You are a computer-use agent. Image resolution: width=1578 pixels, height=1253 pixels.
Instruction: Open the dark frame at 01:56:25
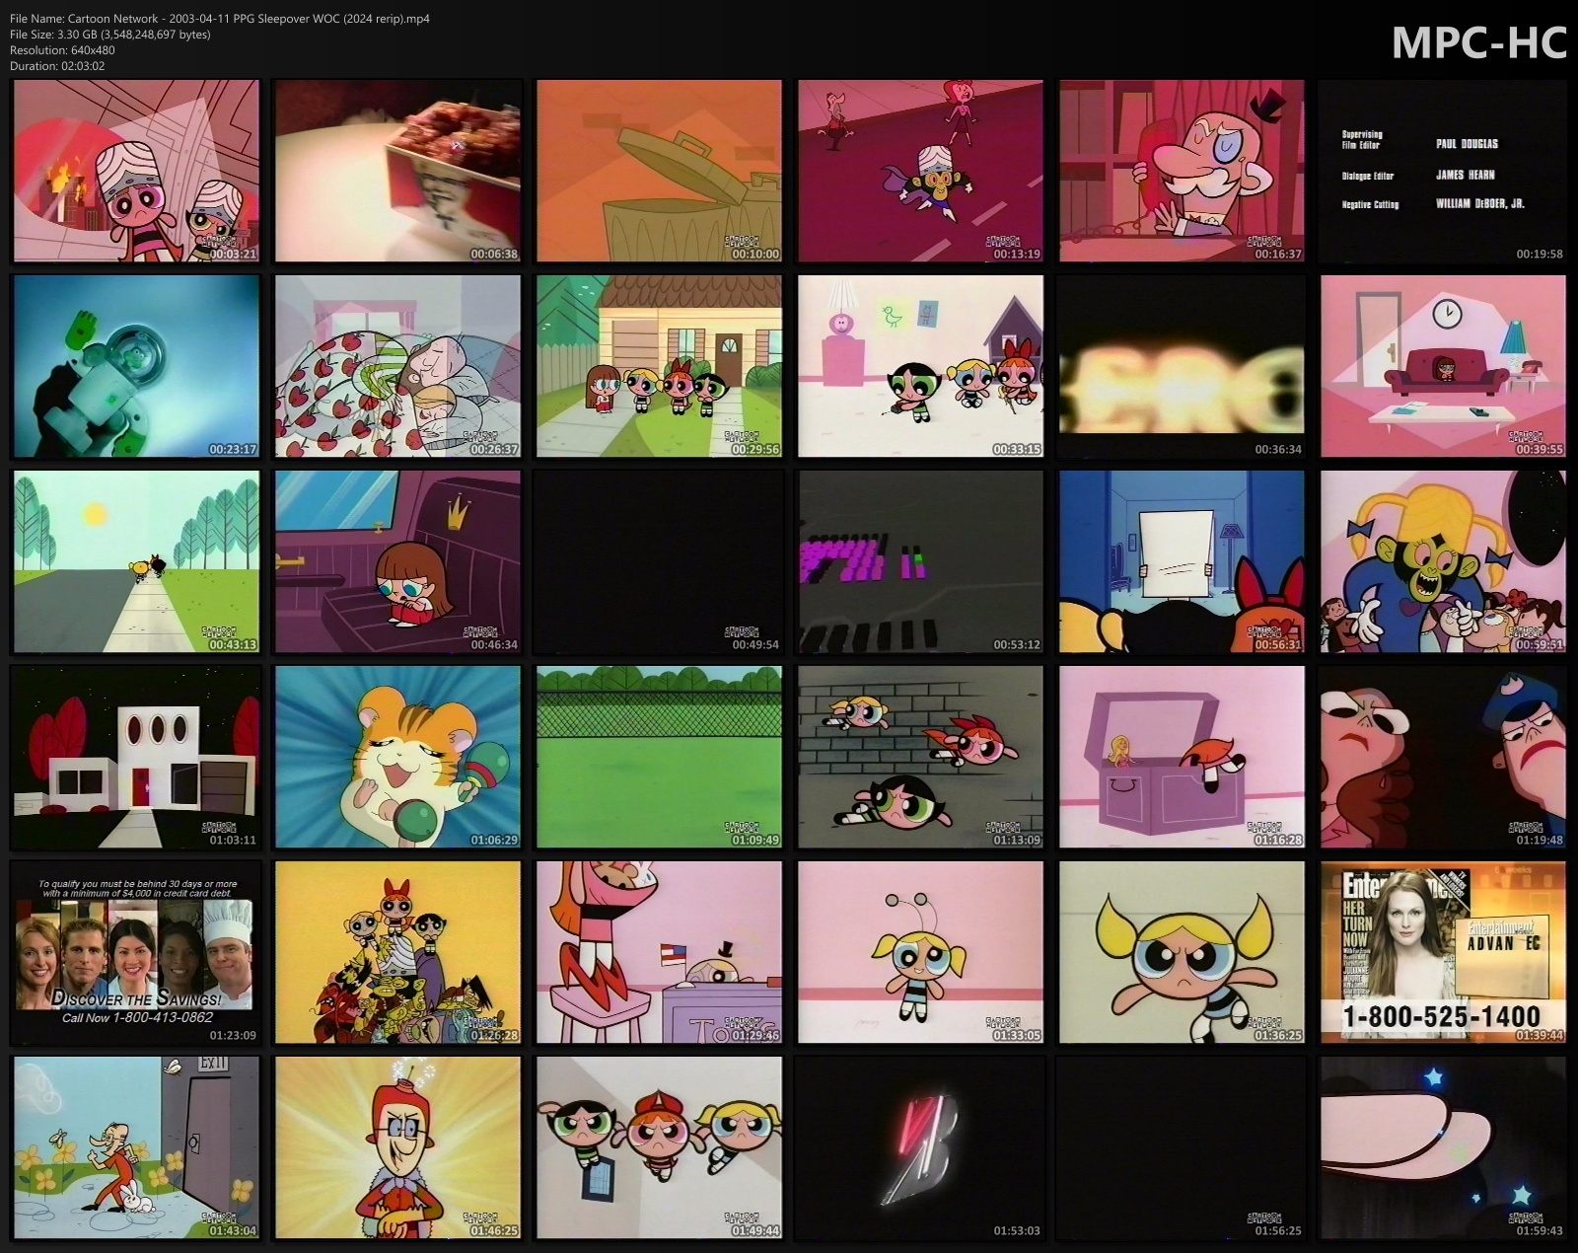(x=1182, y=1148)
